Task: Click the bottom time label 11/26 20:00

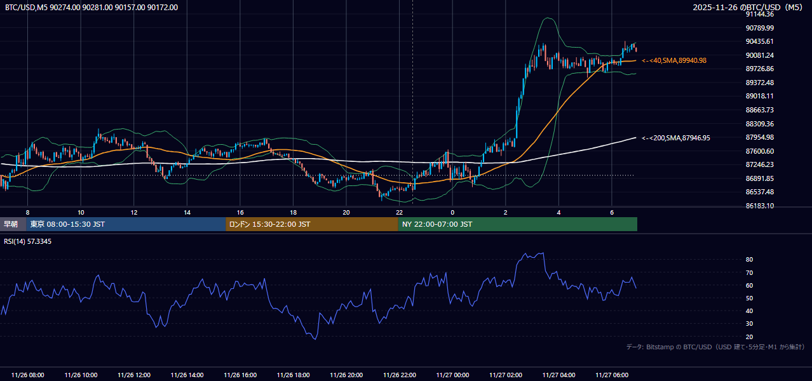Action: 346,375
